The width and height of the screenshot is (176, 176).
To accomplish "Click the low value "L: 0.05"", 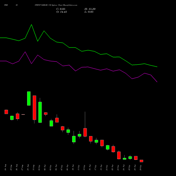I will (x=89, y=12).
